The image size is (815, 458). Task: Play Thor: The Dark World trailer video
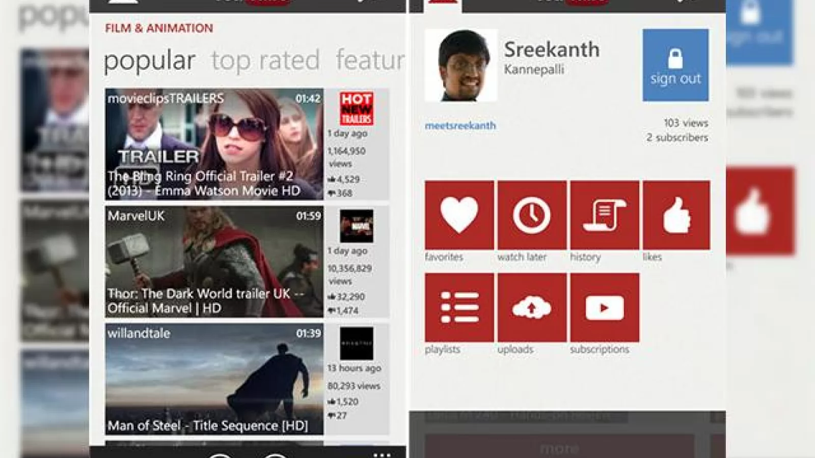(x=214, y=262)
